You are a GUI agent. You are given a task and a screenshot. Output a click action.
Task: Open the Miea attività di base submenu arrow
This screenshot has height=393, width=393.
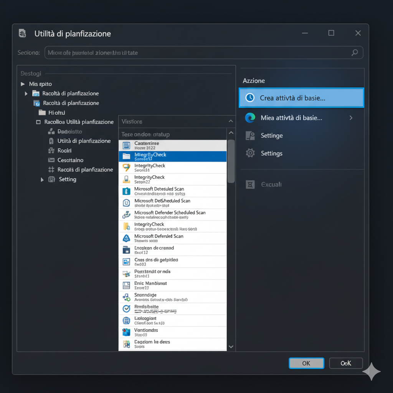coord(351,118)
